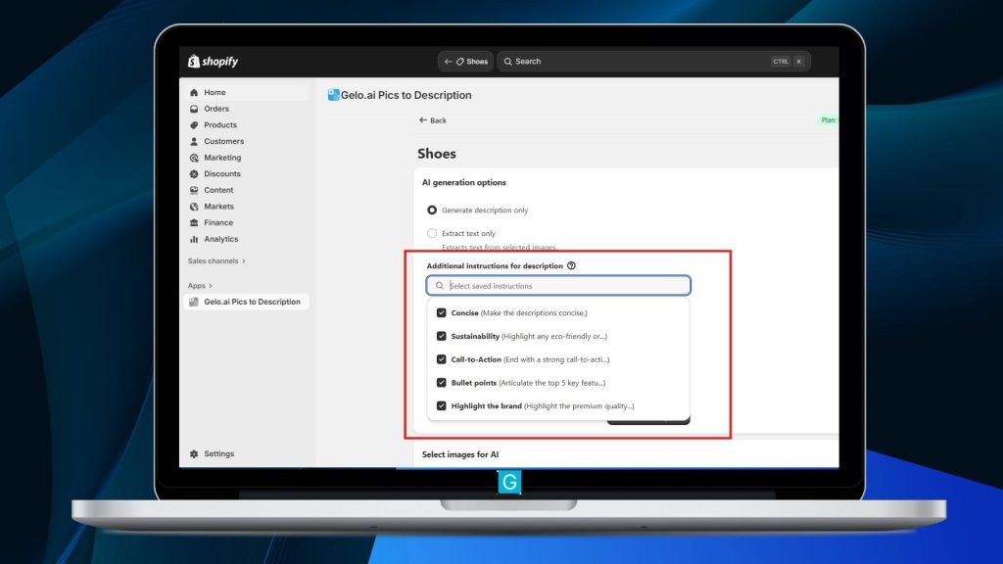
Task: Click the Shoes back button in top bar
Action: click(465, 62)
